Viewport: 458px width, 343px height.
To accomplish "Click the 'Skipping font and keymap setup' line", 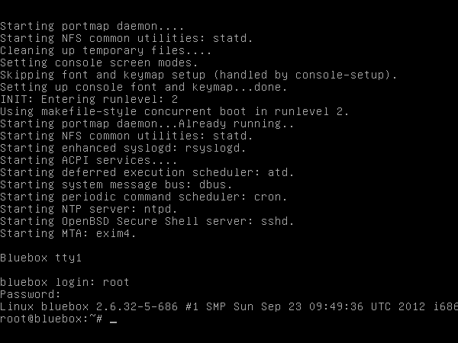I will (198, 75).
